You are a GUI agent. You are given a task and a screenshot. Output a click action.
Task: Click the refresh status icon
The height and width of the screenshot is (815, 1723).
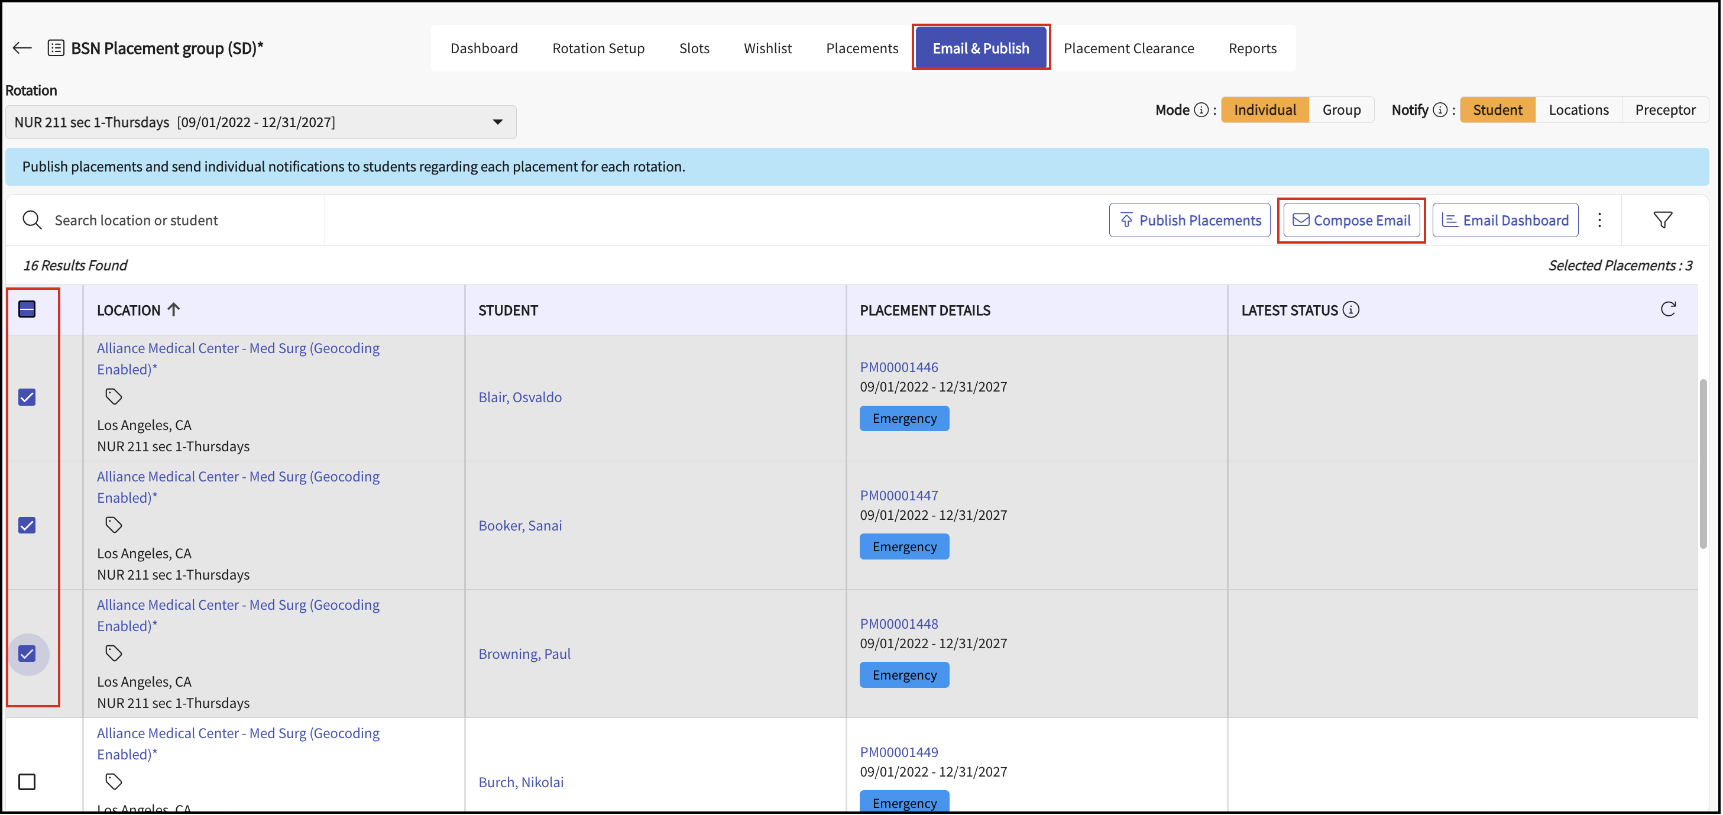point(1667,309)
